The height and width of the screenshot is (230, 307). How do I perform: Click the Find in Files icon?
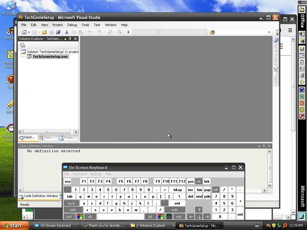(212, 32)
